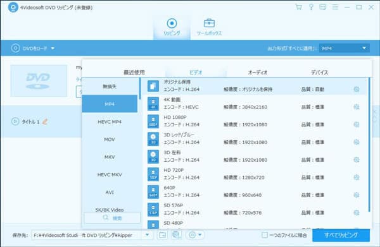This screenshot has height=247, width=380.
Task: Open settings gear for 3D レッド/ブルー profile
Action: (x=356, y=142)
